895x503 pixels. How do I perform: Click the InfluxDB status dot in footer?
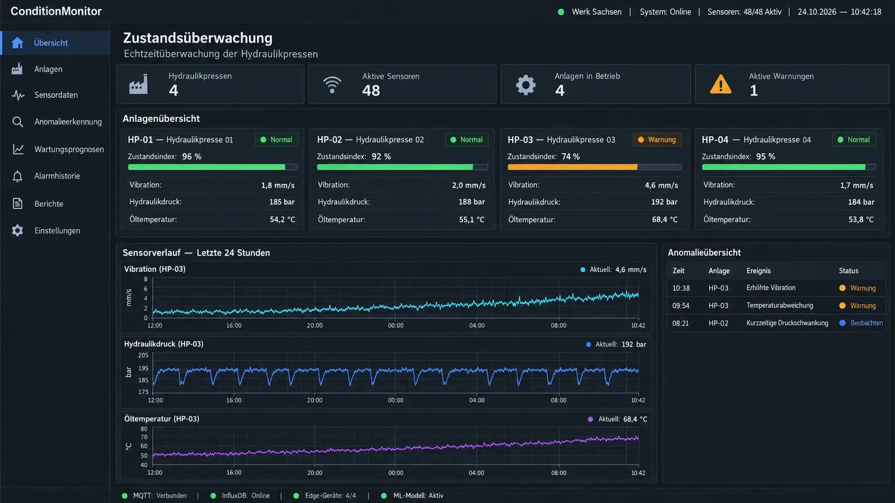point(213,496)
